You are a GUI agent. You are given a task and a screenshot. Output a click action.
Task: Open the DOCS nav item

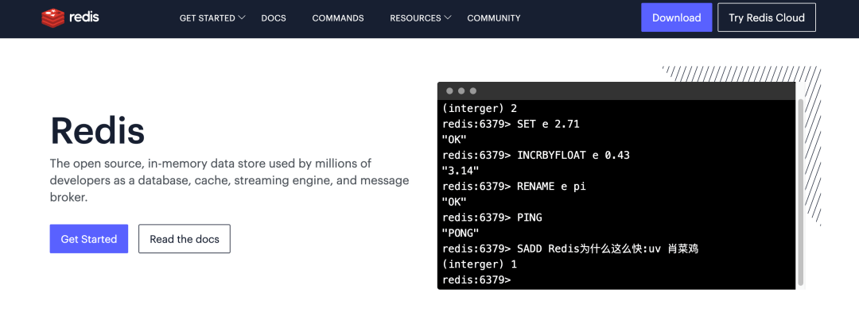[273, 18]
